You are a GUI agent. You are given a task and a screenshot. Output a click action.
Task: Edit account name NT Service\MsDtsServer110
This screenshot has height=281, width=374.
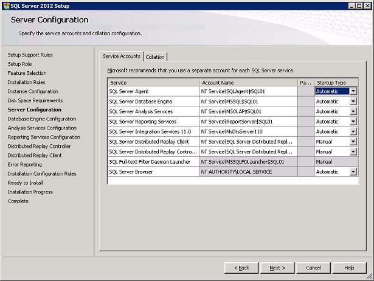[249, 131]
